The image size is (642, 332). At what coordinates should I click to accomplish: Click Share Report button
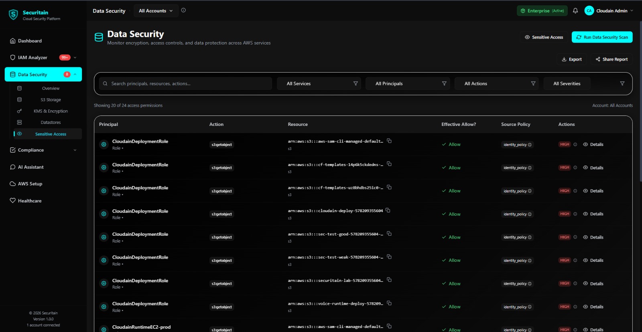(x=612, y=59)
